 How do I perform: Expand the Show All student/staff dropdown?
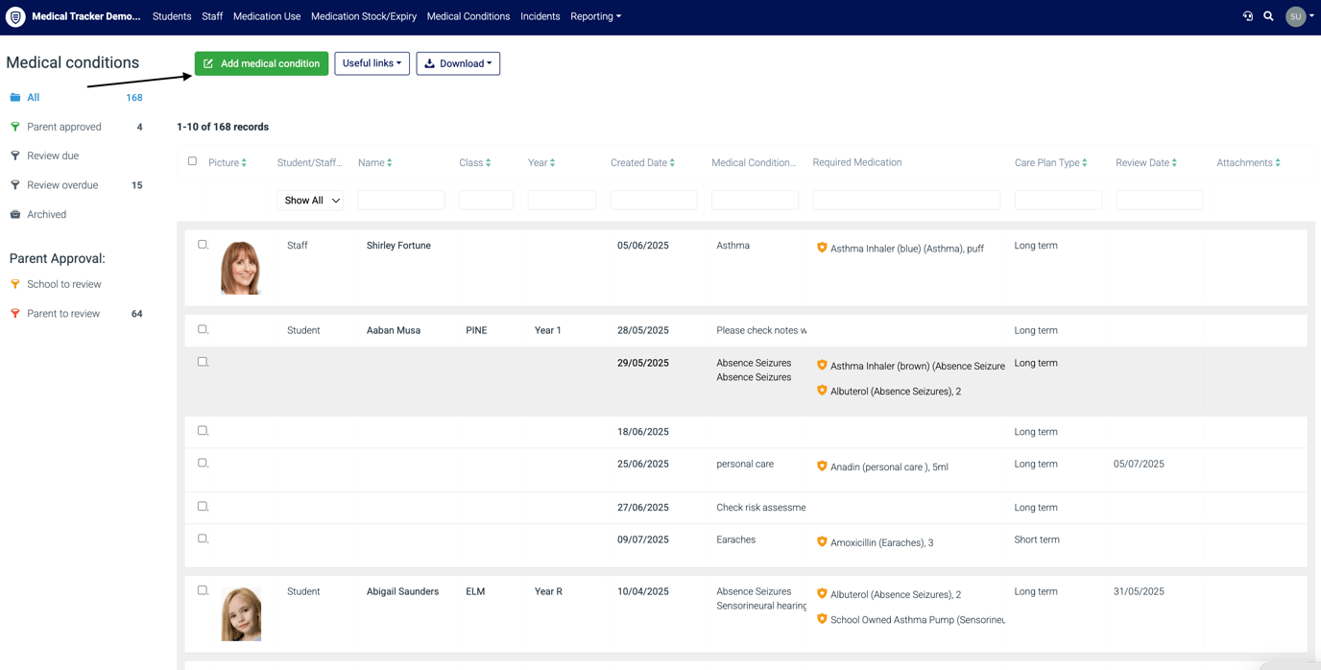(x=310, y=201)
